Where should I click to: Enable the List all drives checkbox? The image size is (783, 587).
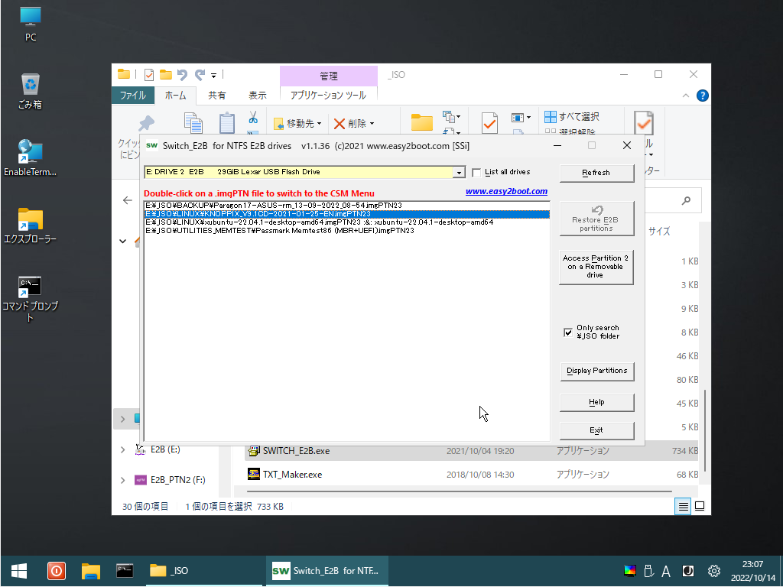point(476,173)
